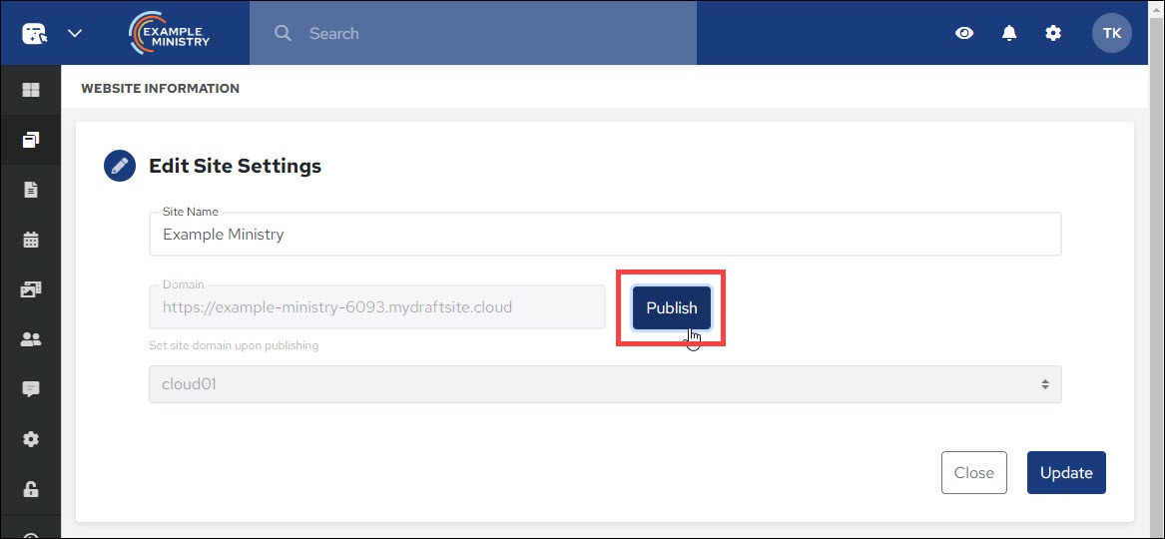The image size is (1165, 539).
Task: Toggle the eye preview icon in header
Action: click(x=964, y=33)
